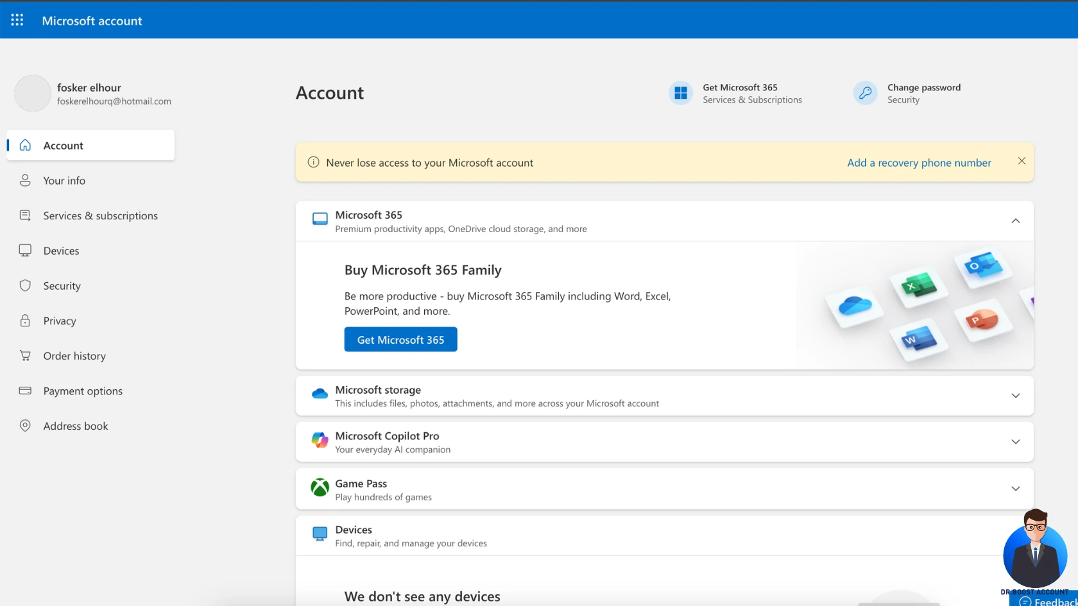The image size is (1078, 606).
Task: Click Add a recovery phone number link
Action: (x=919, y=162)
